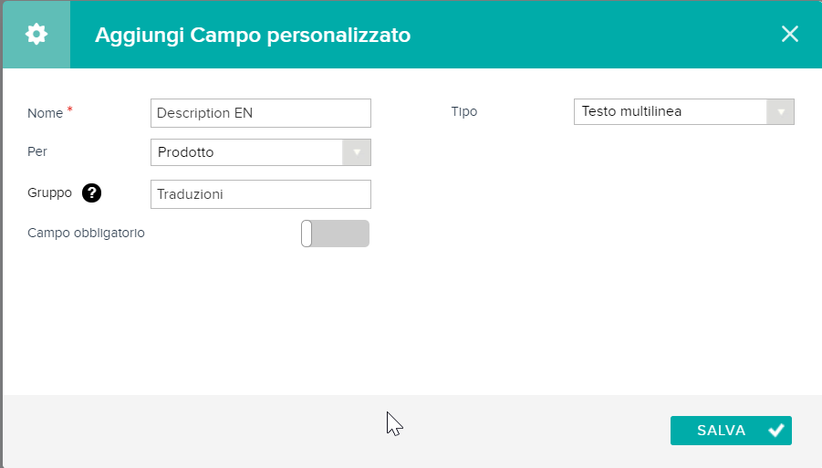
Task: Open the Tipo dropdown arrow
Action: 781,111
